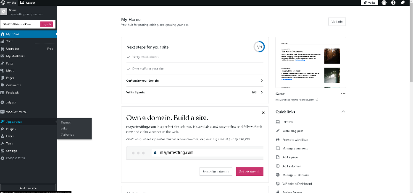
Task: Collapse the Quick links section
Action: coord(343,112)
